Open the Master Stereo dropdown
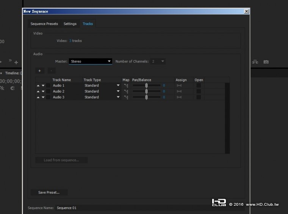 90,61
